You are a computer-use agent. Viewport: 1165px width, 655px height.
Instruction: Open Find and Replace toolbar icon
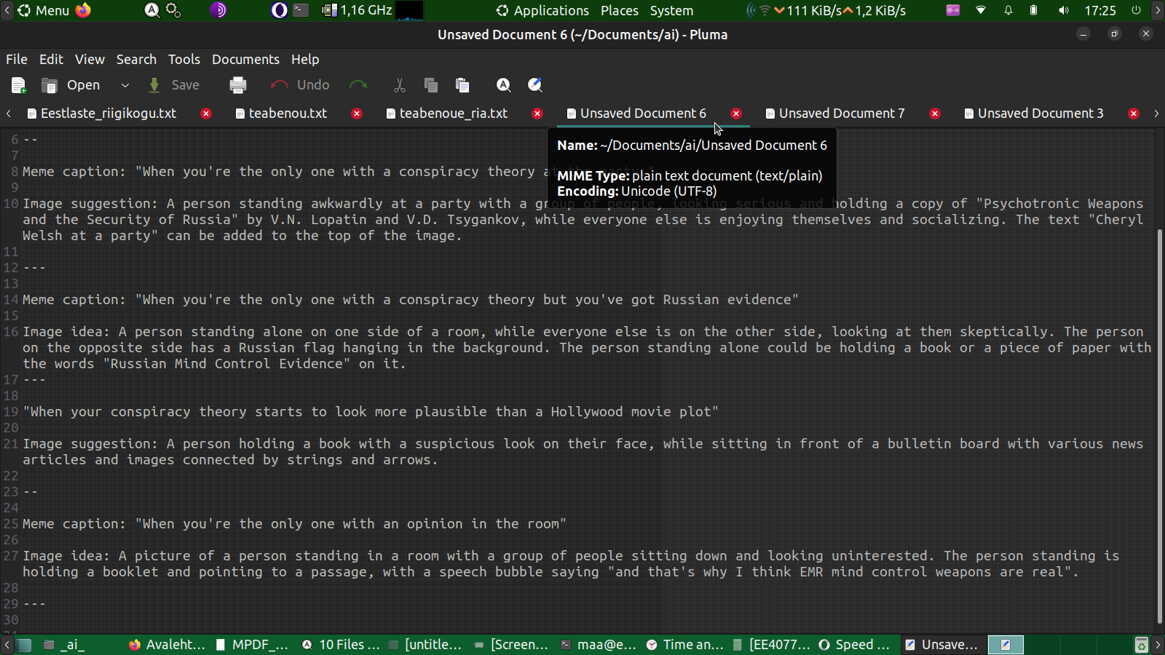pyautogui.click(x=535, y=85)
